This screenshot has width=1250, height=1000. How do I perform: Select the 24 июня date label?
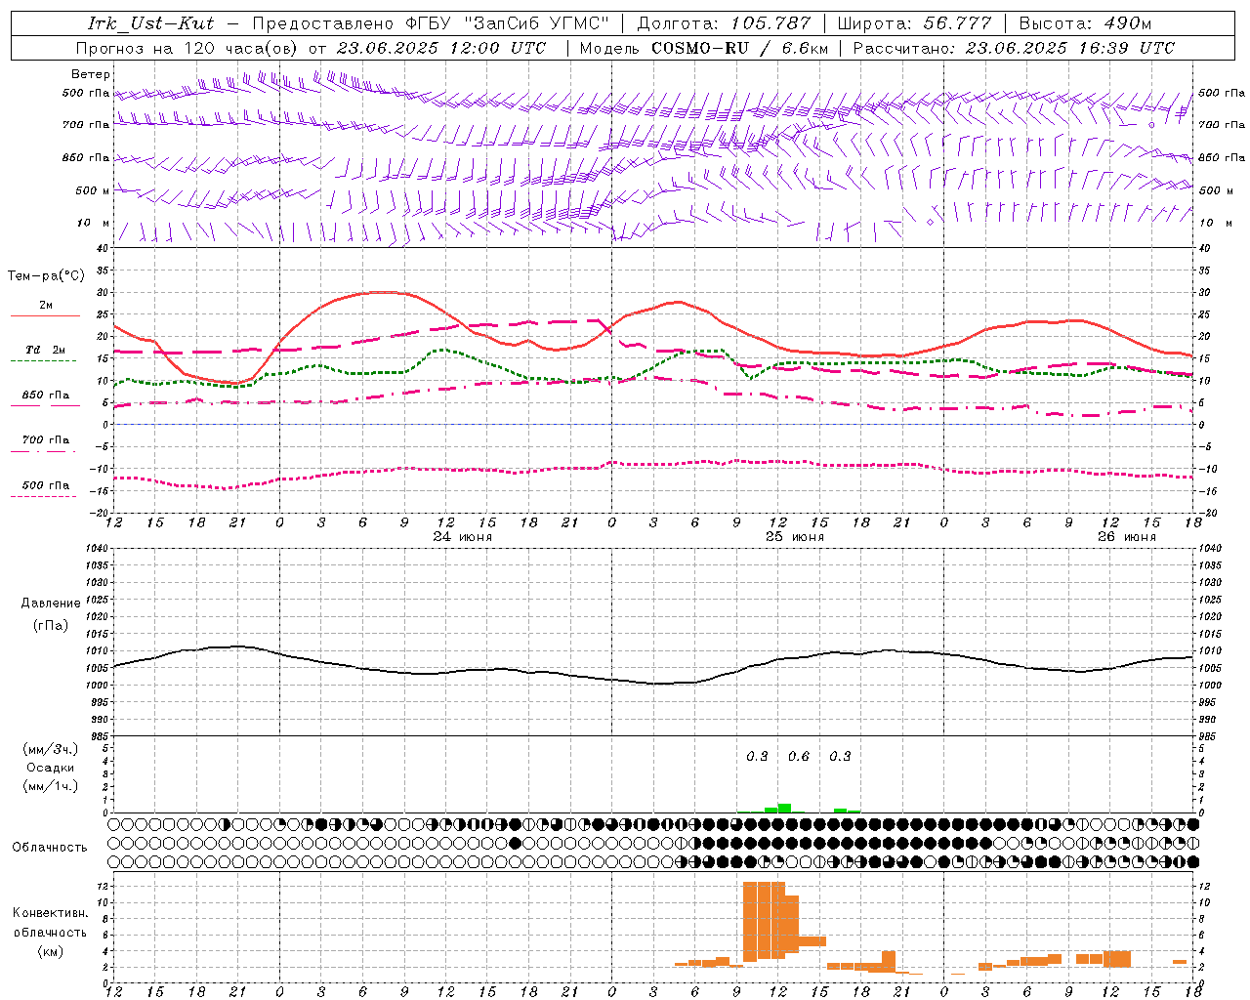pos(463,537)
